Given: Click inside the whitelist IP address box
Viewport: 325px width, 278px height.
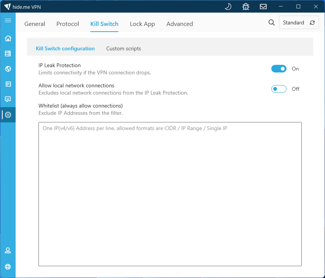Looking at the screenshot, I should (x=170, y=194).
